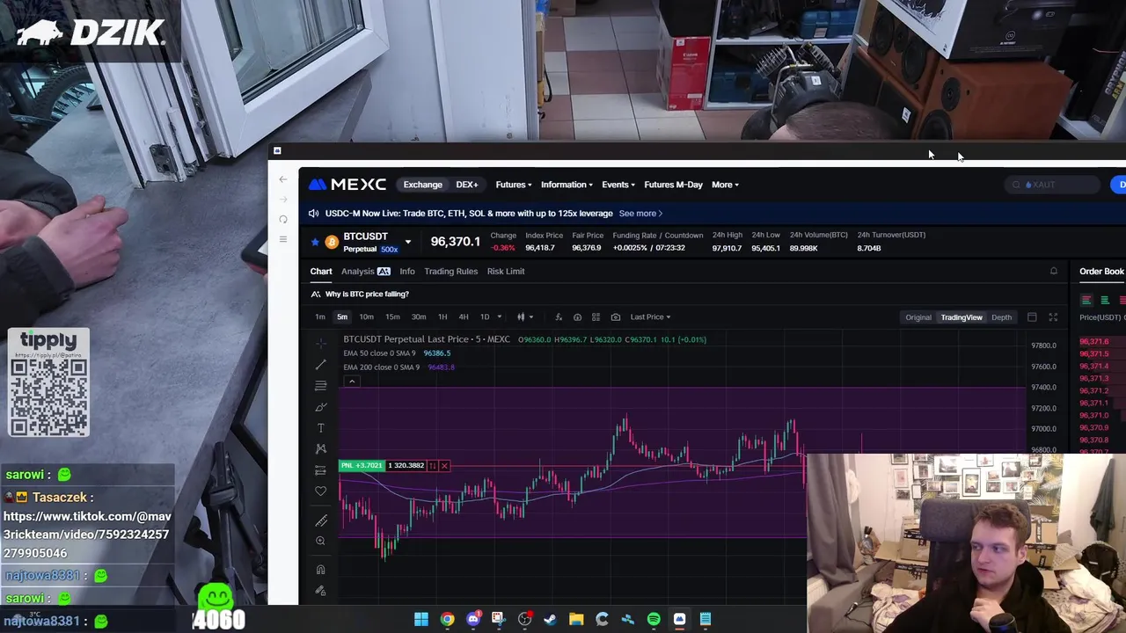Viewport: 1126px width, 633px height.
Task: Open chart window layout icon
Action: (1032, 317)
